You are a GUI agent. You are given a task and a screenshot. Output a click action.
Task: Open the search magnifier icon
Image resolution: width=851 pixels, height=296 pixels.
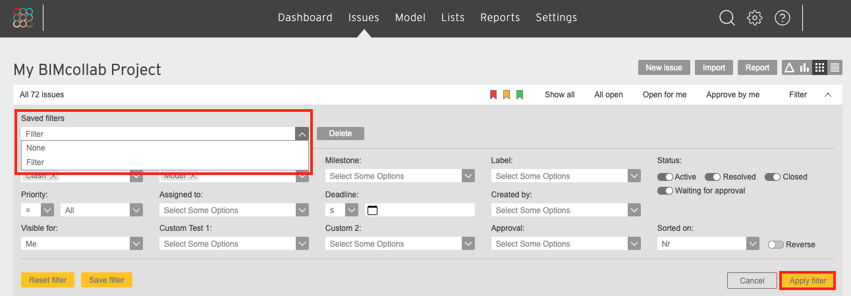click(x=727, y=18)
